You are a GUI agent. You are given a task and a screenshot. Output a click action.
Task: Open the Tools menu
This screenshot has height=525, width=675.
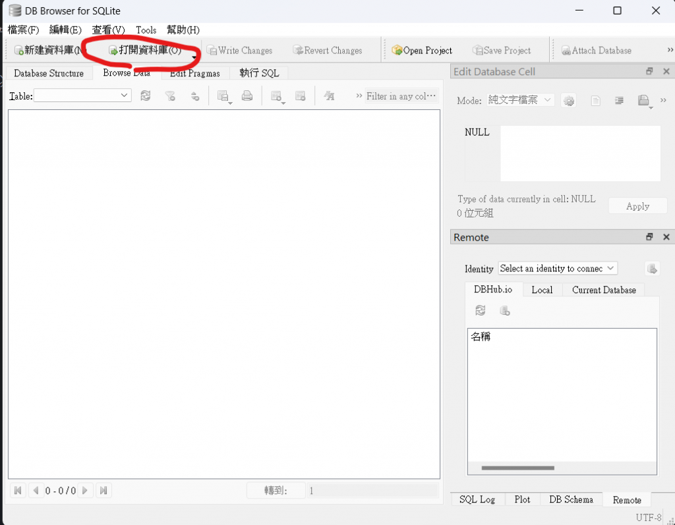pyautogui.click(x=146, y=30)
